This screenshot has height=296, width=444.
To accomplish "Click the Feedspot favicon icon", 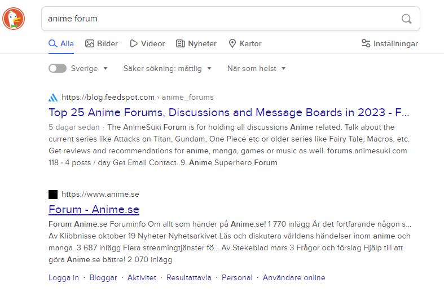I will [x=53, y=98].
